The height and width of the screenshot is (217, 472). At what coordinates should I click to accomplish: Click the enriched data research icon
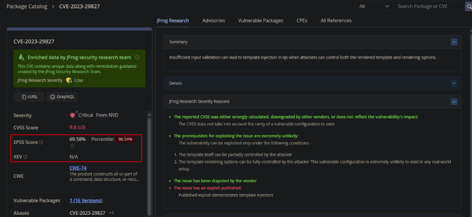(x=21, y=57)
